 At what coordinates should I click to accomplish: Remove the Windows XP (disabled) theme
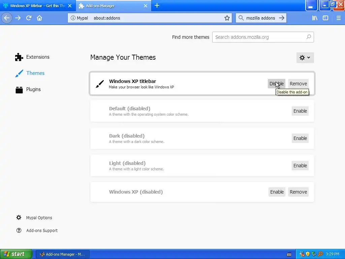click(298, 192)
